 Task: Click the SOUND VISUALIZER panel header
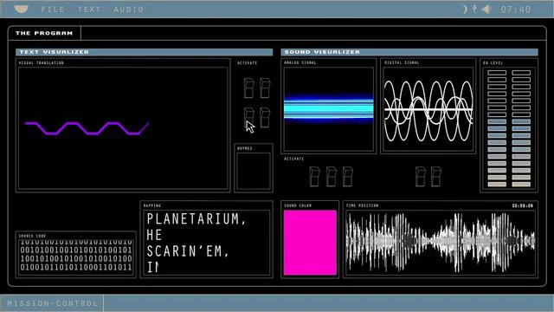point(409,52)
